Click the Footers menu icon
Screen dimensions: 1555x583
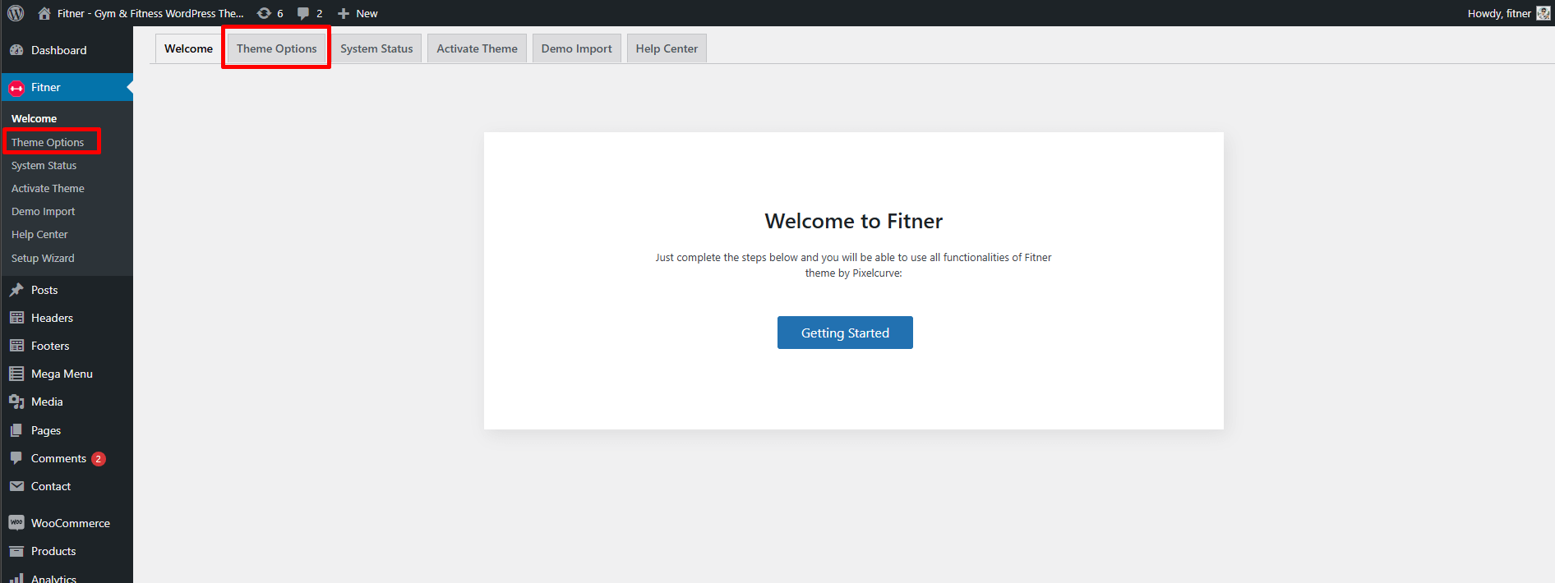click(x=16, y=346)
